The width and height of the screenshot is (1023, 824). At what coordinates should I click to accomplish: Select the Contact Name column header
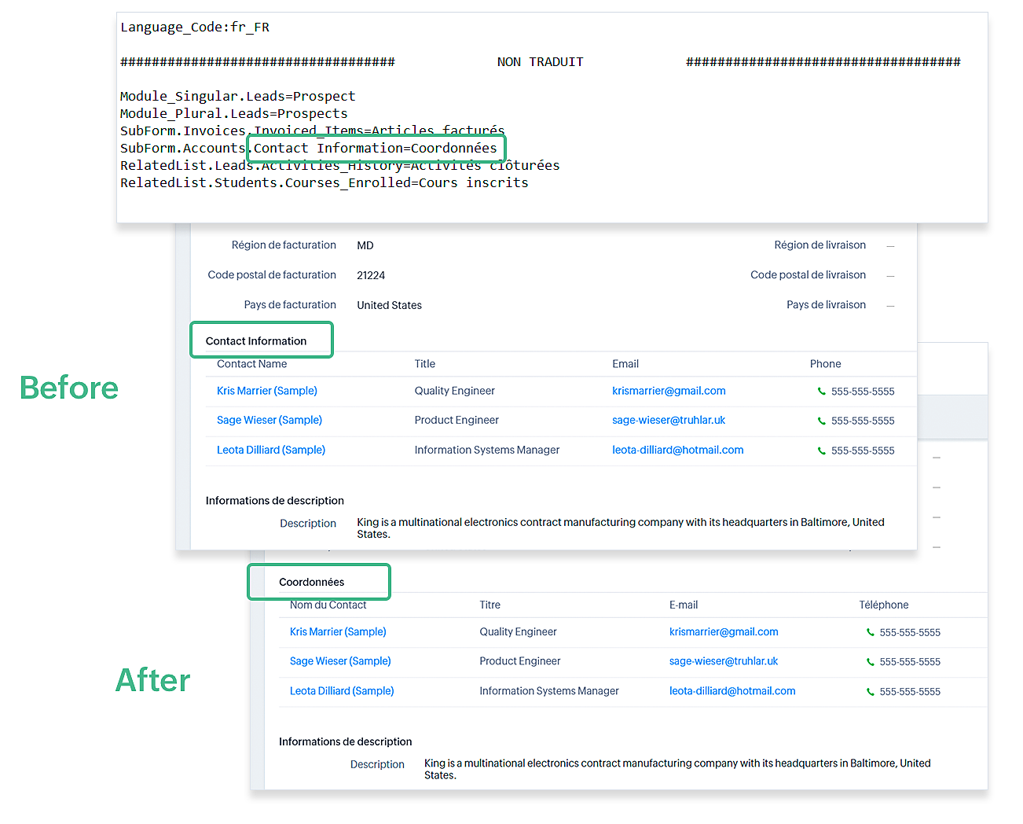click(251, 364)
